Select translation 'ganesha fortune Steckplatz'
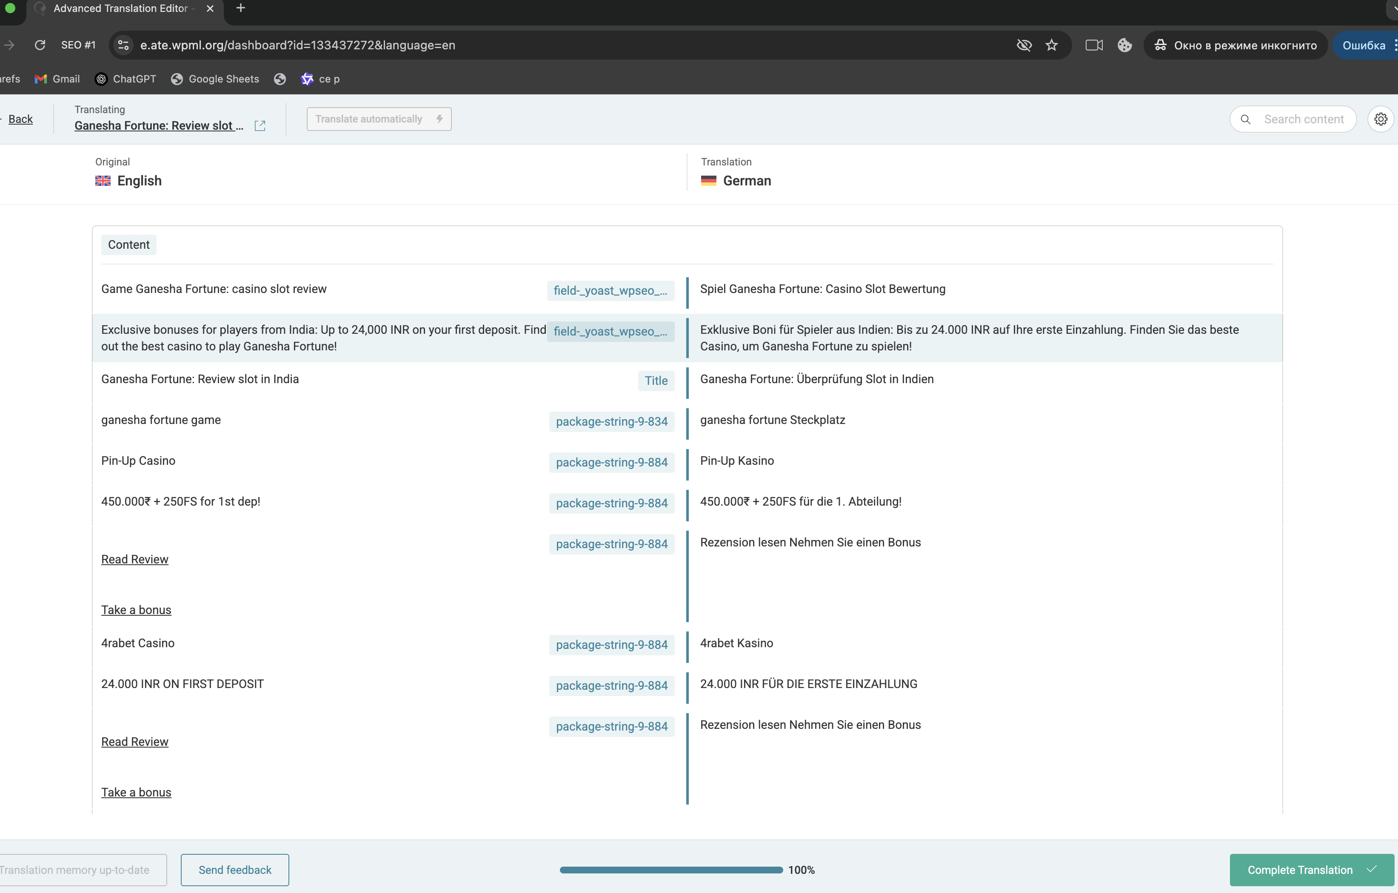Viewport: 1398px width, 893px height. [x=773, y=420]
